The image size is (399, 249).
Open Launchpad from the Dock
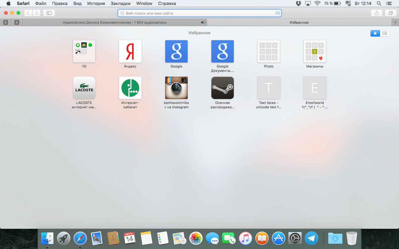point(64,238)
